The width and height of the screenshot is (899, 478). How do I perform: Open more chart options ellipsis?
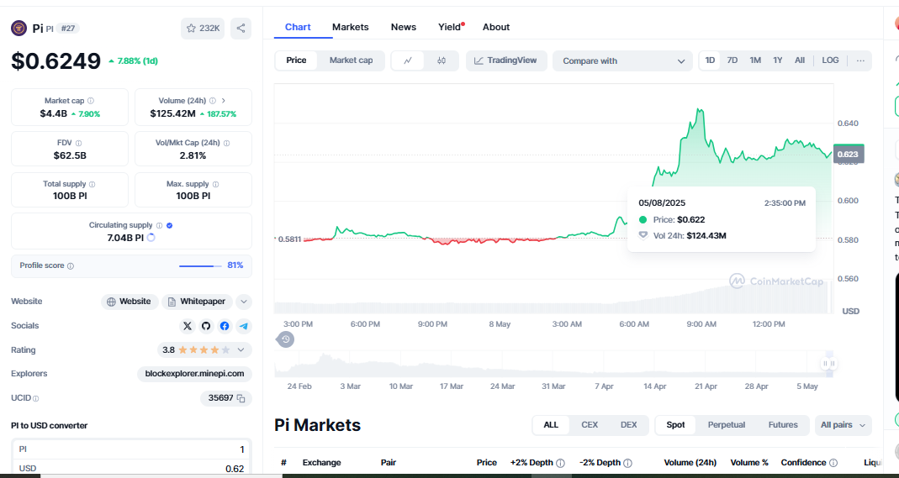point(860,60)
